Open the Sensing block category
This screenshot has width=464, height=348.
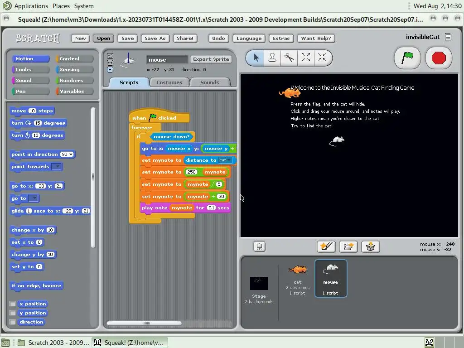click(x=75, y=69)
